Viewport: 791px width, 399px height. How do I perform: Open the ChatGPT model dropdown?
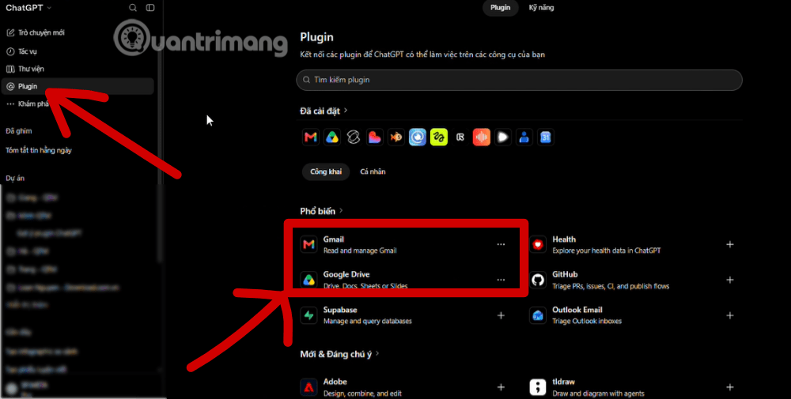[x=28, y=8]
